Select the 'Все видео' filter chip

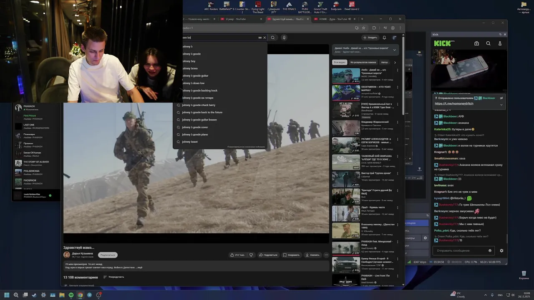coord(339,62)
